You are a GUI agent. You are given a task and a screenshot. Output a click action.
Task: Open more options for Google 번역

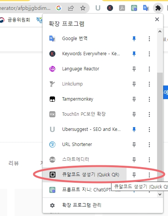tap(149, 39)
